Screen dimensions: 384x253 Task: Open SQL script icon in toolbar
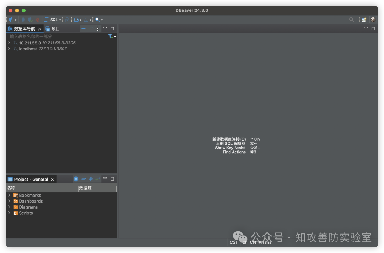pos(46,20)
